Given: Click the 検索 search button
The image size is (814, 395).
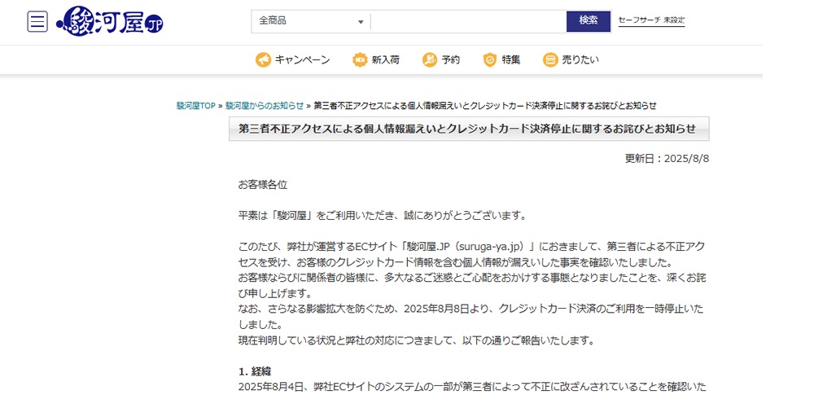Looking at the screenshot, I should click(589, 21).
